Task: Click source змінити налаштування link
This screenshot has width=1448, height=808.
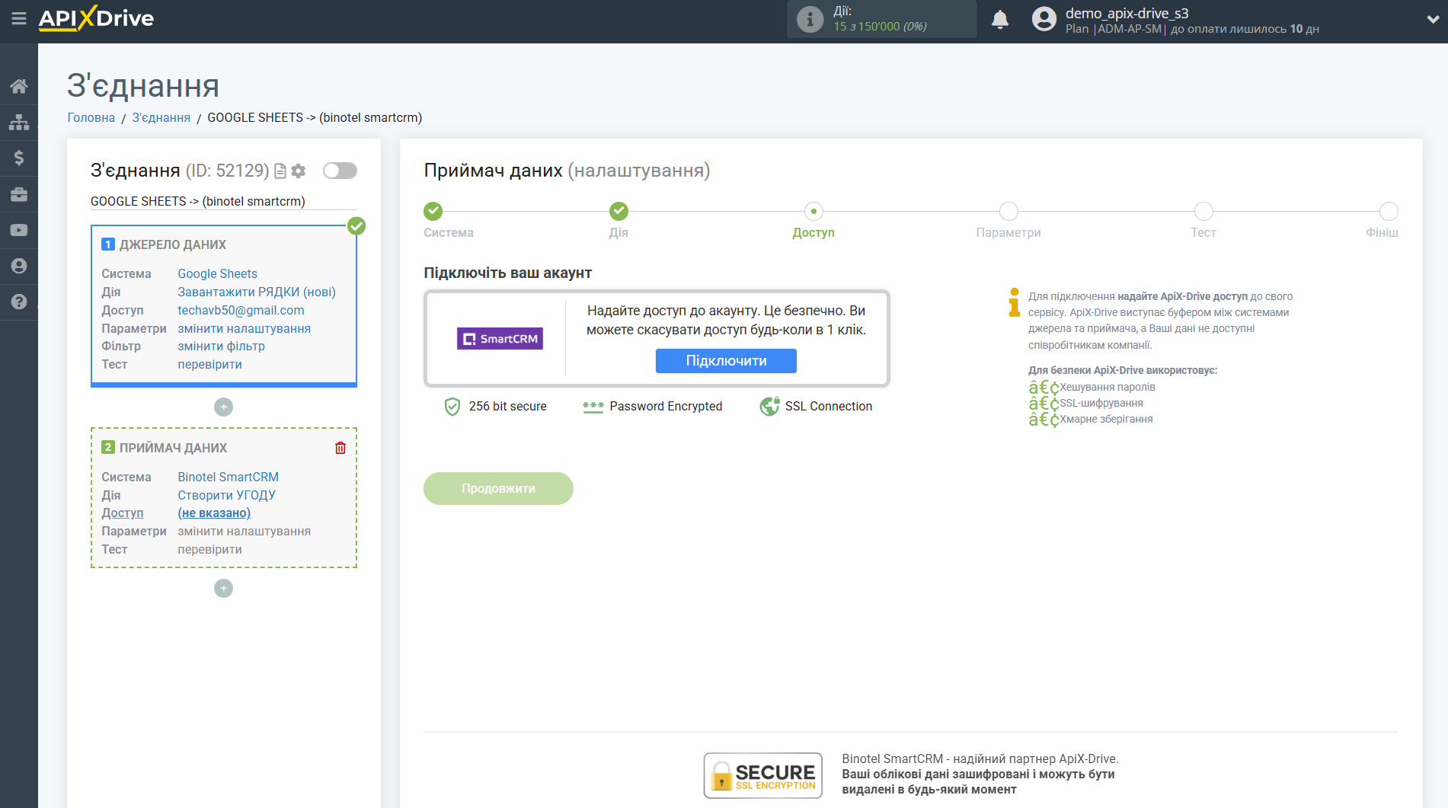Action: pyautogui.click(x=244, y=328)
